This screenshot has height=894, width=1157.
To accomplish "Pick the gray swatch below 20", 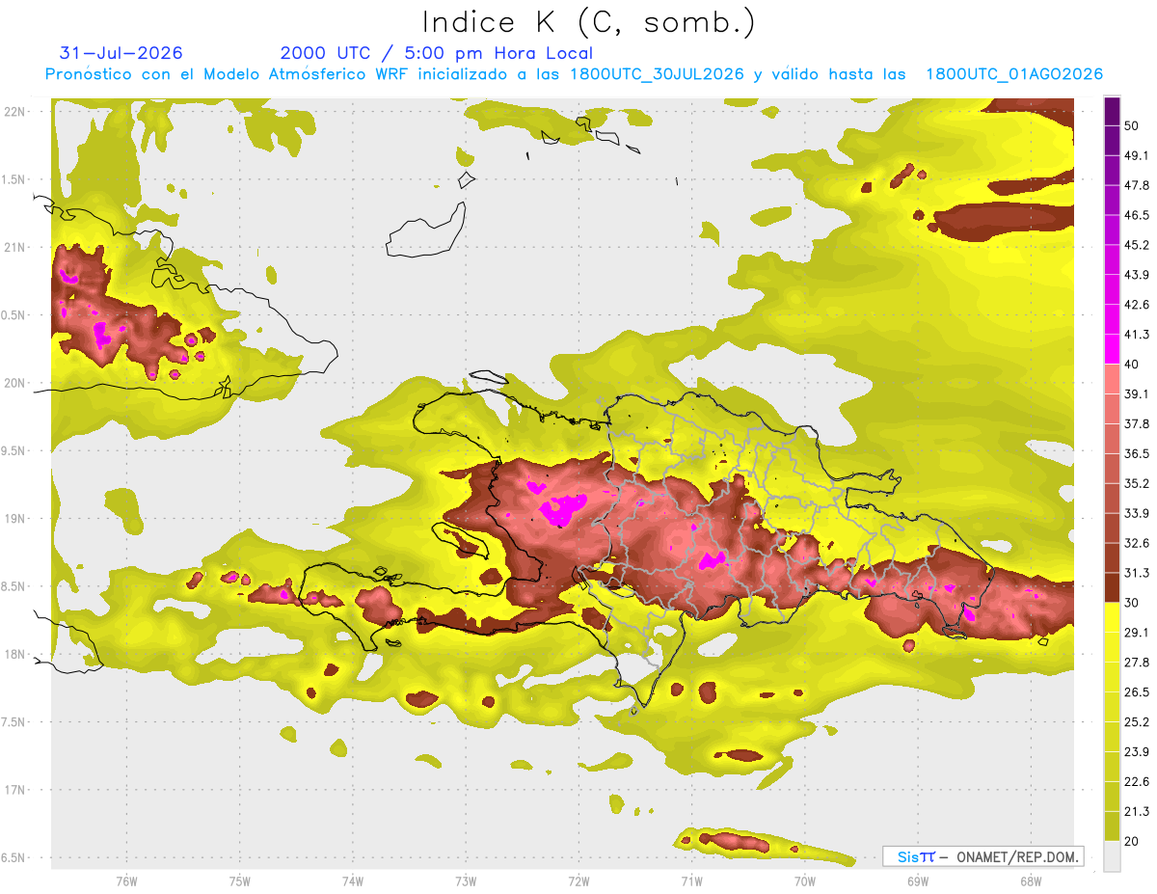I will tap(1113, 856).
